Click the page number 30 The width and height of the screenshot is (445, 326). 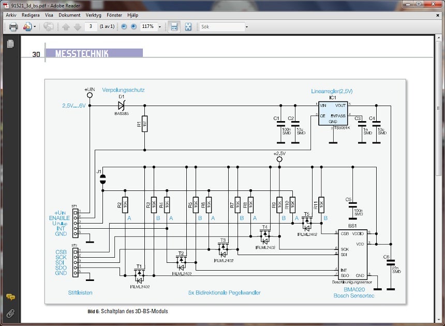36,54
